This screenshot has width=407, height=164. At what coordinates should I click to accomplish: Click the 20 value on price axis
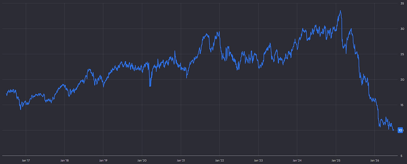(x=402, y=80)
